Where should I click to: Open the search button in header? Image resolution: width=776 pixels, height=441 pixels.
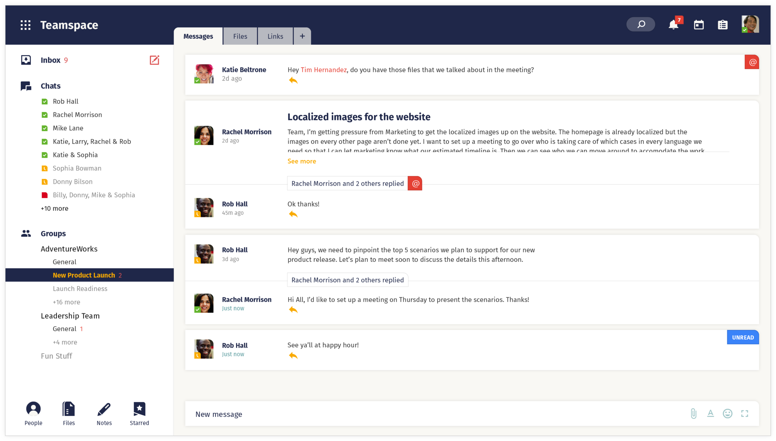click(641, 24)
